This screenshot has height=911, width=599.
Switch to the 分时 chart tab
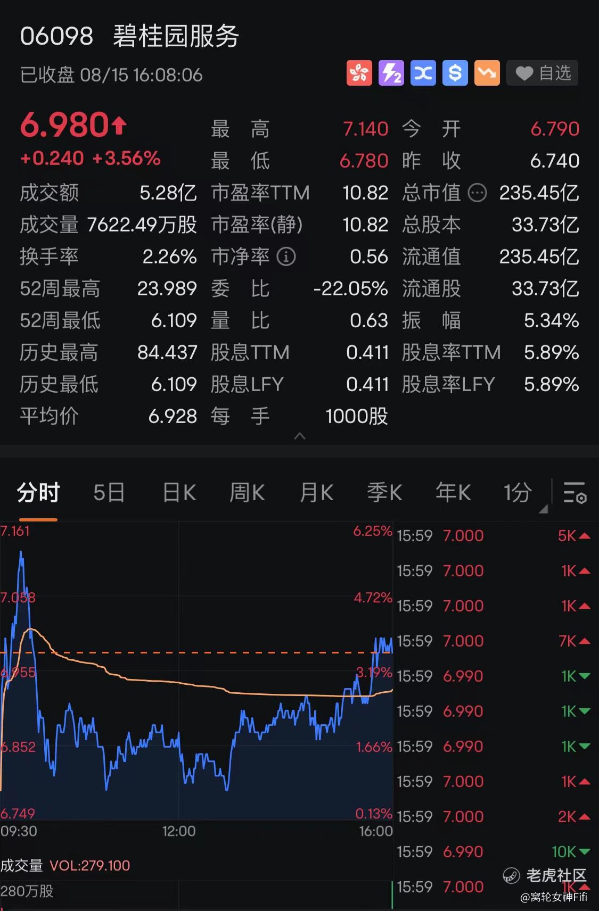38,492
